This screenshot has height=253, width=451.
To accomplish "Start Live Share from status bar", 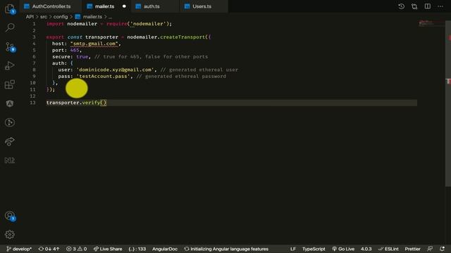I will coord(108,249).
